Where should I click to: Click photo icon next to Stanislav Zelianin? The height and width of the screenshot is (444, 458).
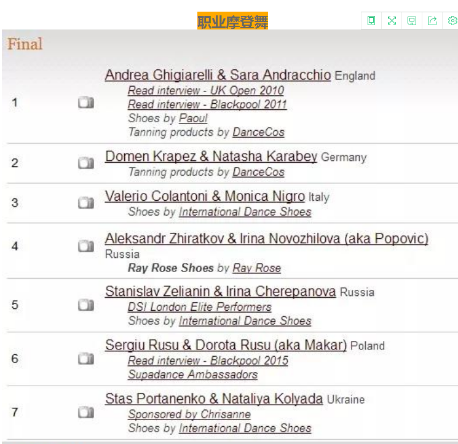coord(86,305)
